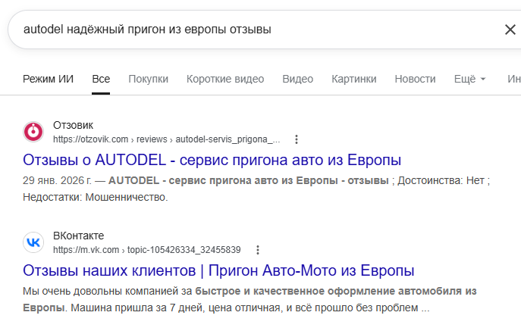Open the Короткие видео tab
This screenshot has width=521, height=331.
pyautogui.click(x=225, y=79)
